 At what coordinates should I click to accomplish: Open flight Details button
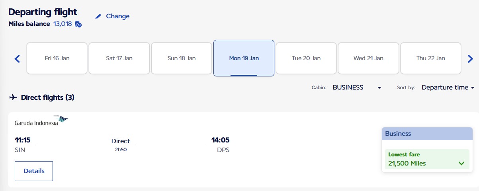(x=34, y=171)
